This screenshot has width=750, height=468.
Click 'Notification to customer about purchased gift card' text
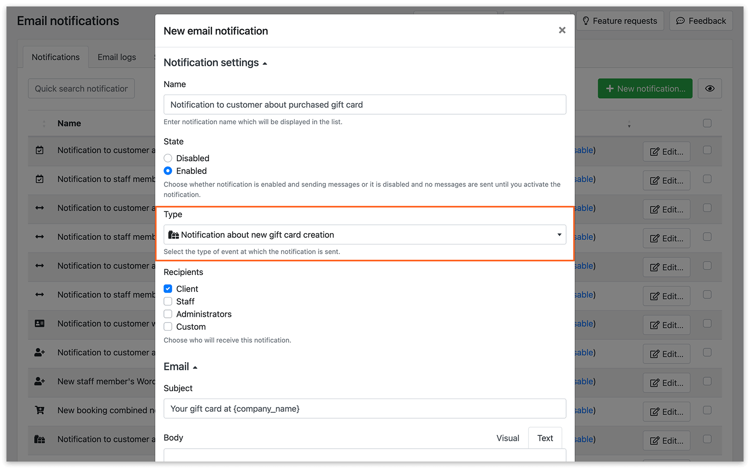tap(267, 105)
